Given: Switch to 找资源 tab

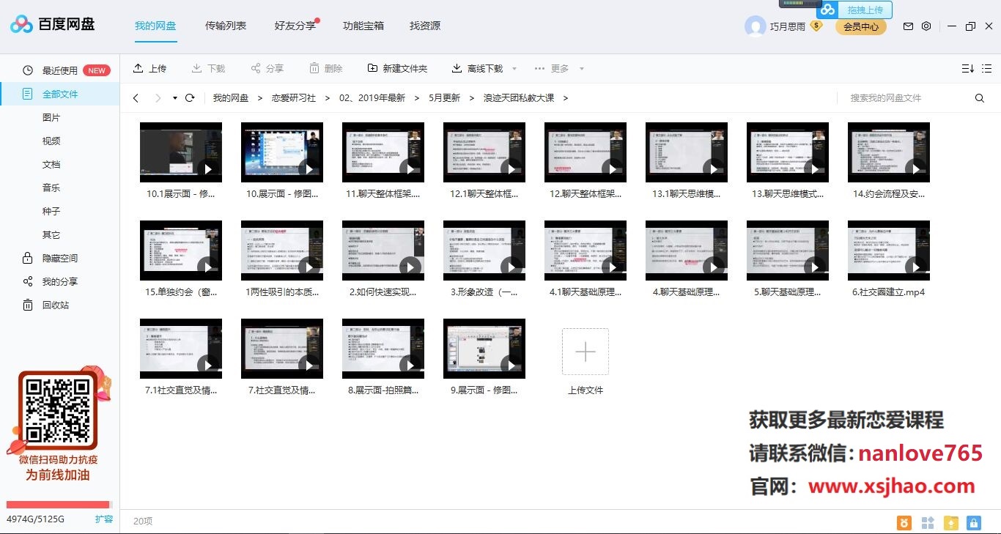Looking at the screenshot, I should pyautogui.click(x=425, y=26).
